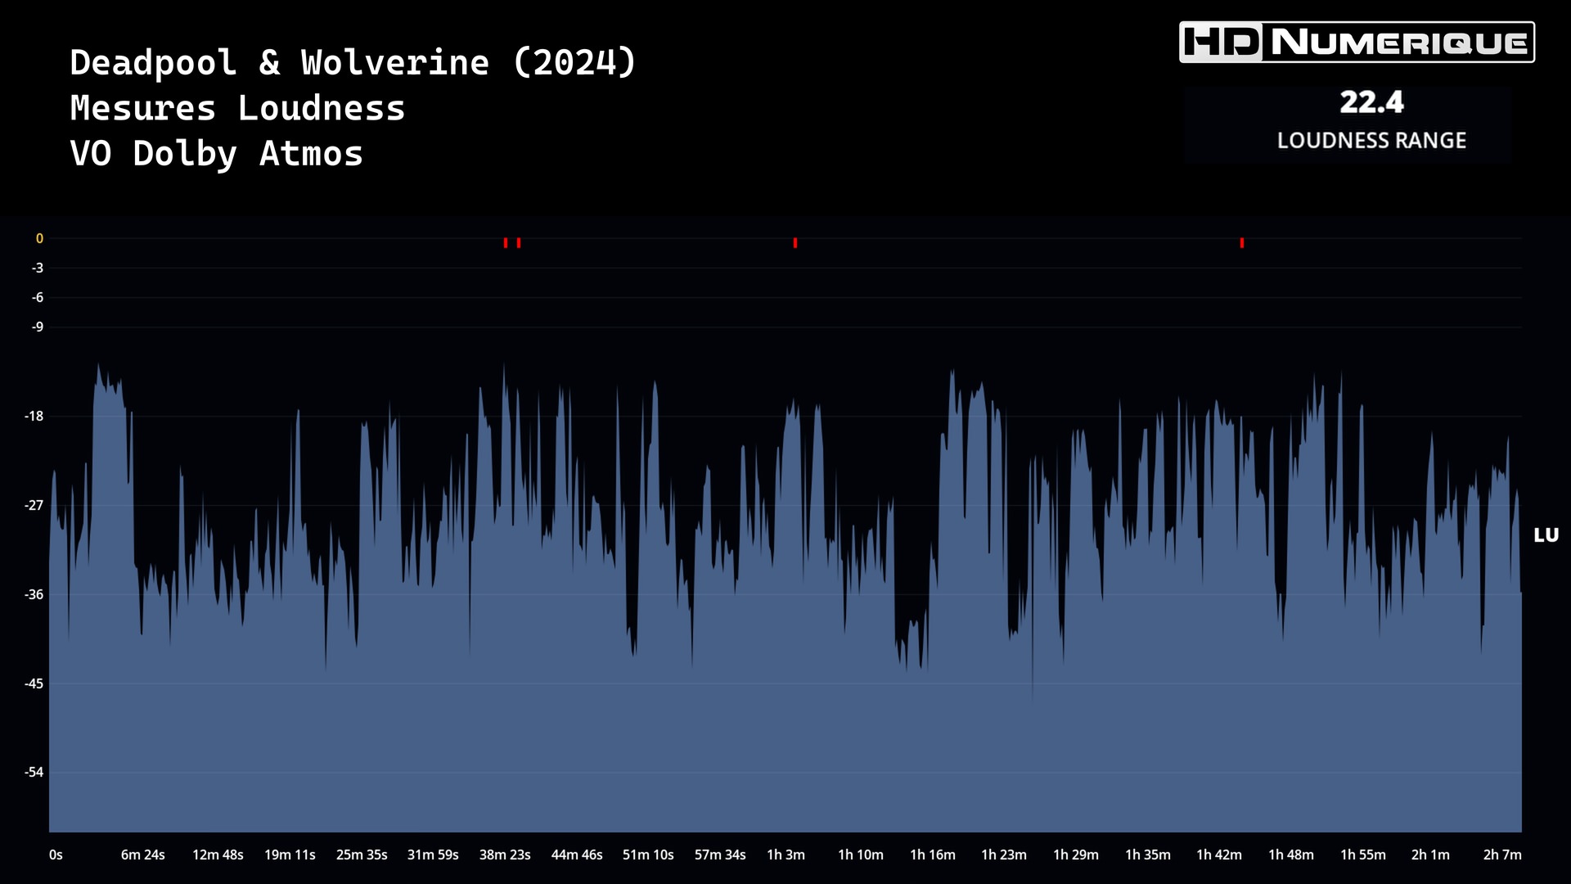This screenshot has height=884, width=1571.
Task: Click the 38m 23s time label
Action: (x=505, y=855)
